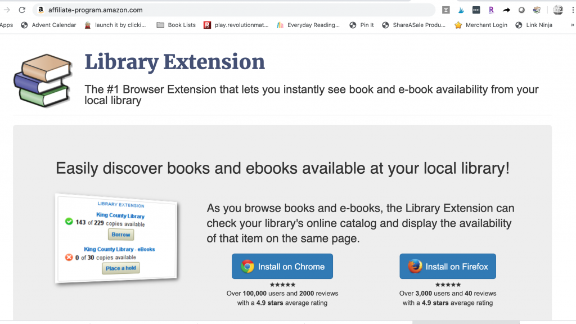This screenshot has width=576, height=324.
Task: Install the extension on Firefox
Action: coord(448,266)
